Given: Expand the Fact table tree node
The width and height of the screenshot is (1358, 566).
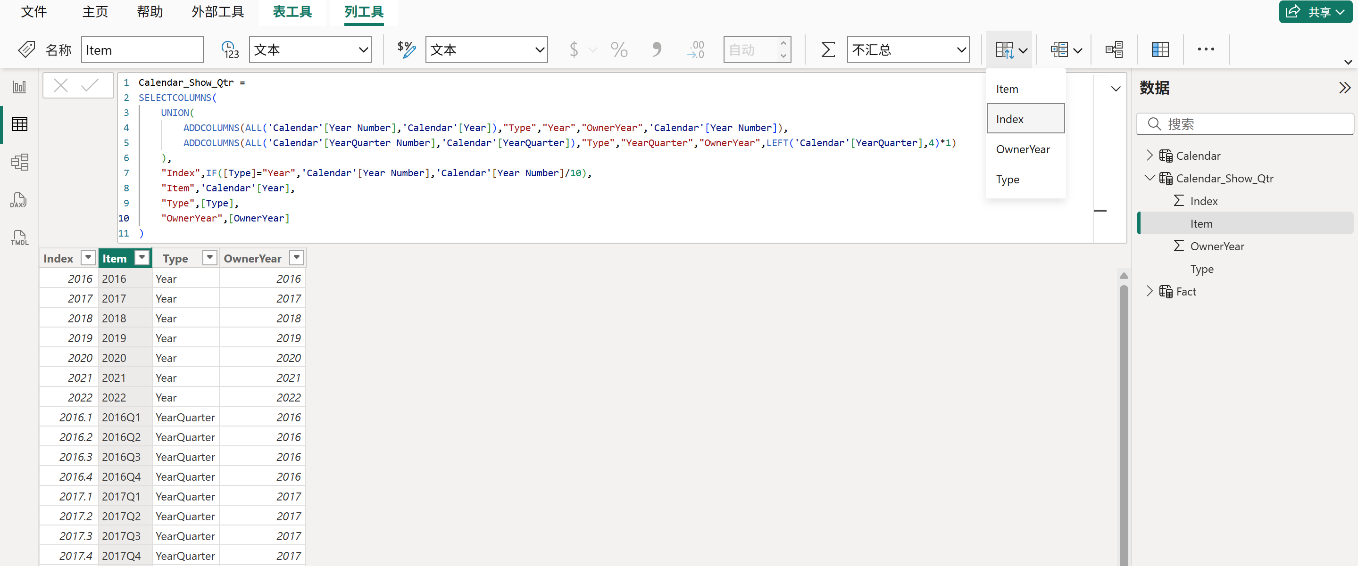Looking at the screenshot, I should [1150, 291].
